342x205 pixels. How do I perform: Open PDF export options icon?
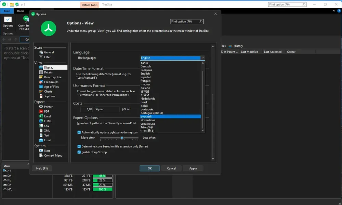click(x=41, y=111)
